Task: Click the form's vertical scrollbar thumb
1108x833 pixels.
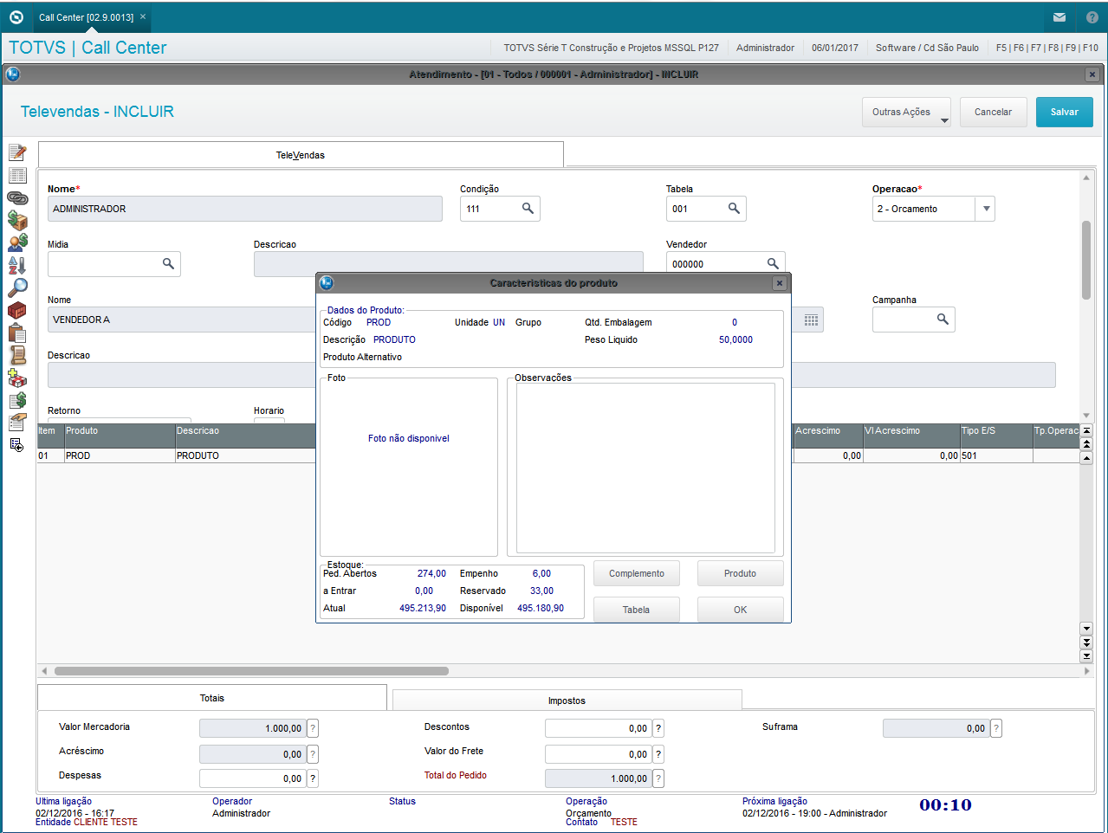Action: tap(1086, 260)
